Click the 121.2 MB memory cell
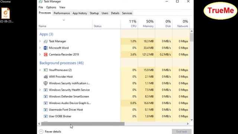The height and width of the screenshot is (134, 238). 147,54
